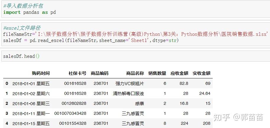This screenshot has width=270, height=128.
Task: Click received amount 69
Action: (208, 83)
